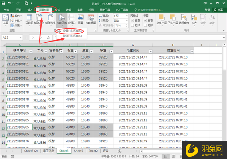Image resolution: width=227 pixels, height=159 pixels.
Task: Open filter dropdown for 净重 column
Action: click(x=111, y=51)
